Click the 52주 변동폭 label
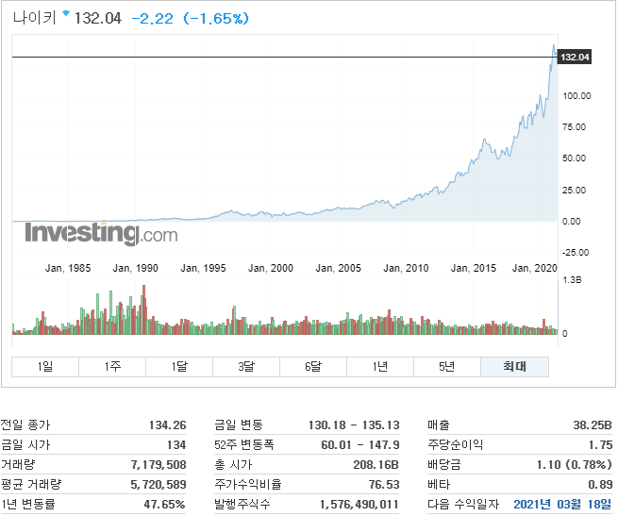Image resolution: width=618 pixels, height=516 pixels. point(244,444)
